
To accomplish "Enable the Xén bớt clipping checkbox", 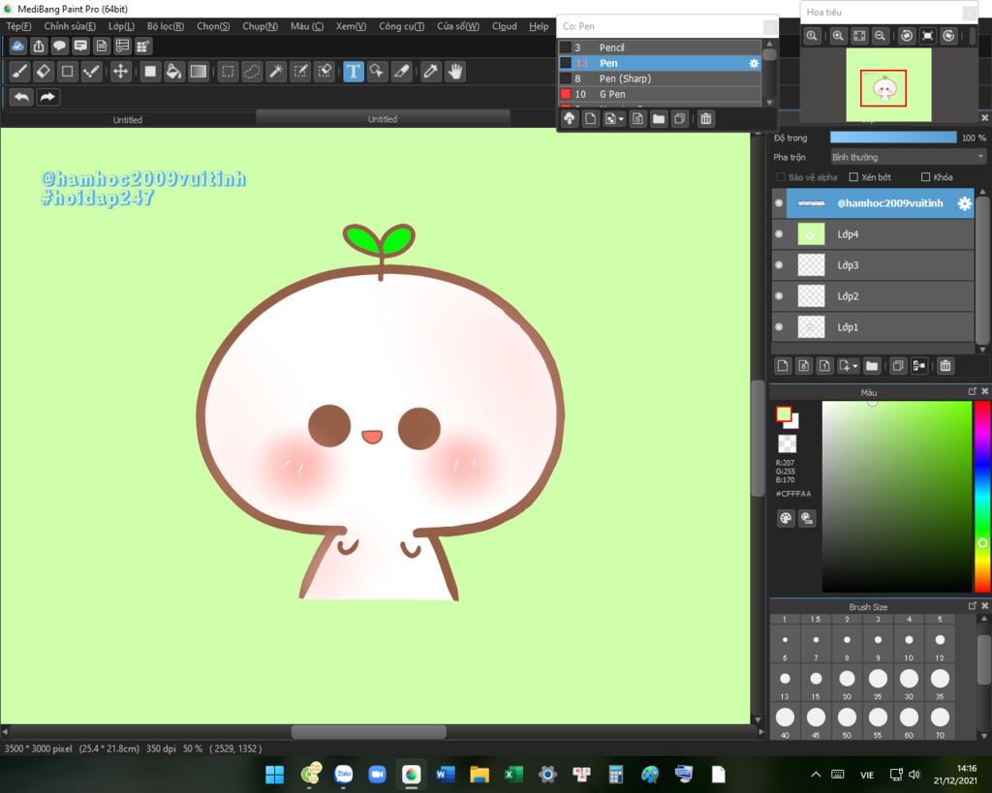I will click(853, 177).
